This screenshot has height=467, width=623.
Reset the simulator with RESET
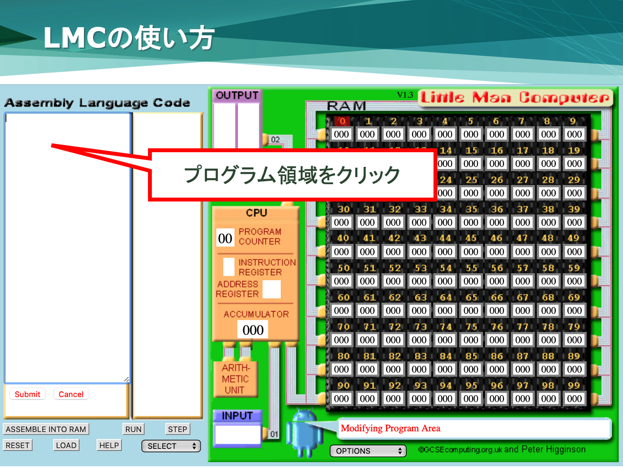[18, 445]
